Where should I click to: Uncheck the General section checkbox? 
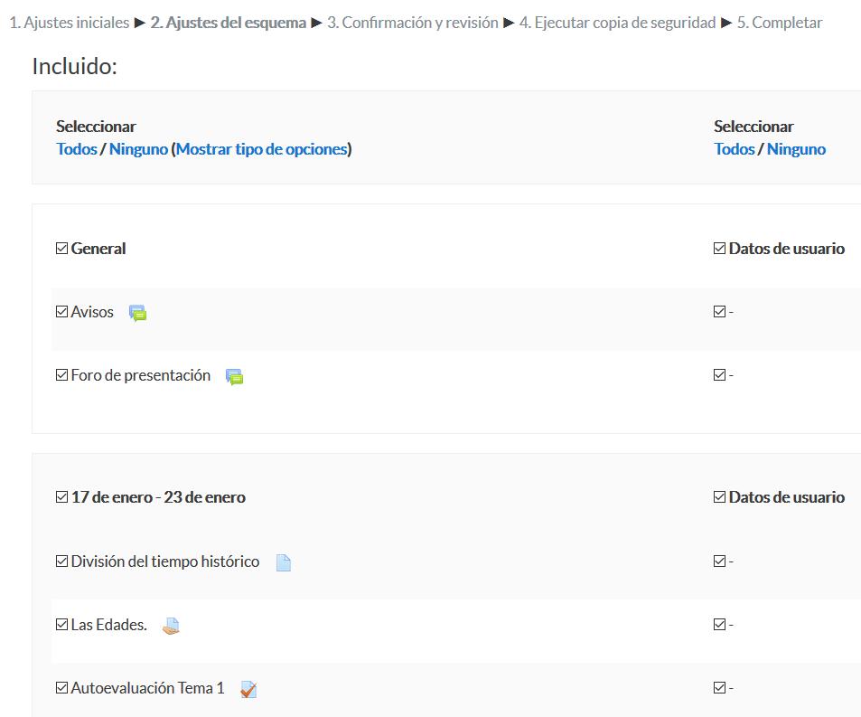click(x=61, y=249)
